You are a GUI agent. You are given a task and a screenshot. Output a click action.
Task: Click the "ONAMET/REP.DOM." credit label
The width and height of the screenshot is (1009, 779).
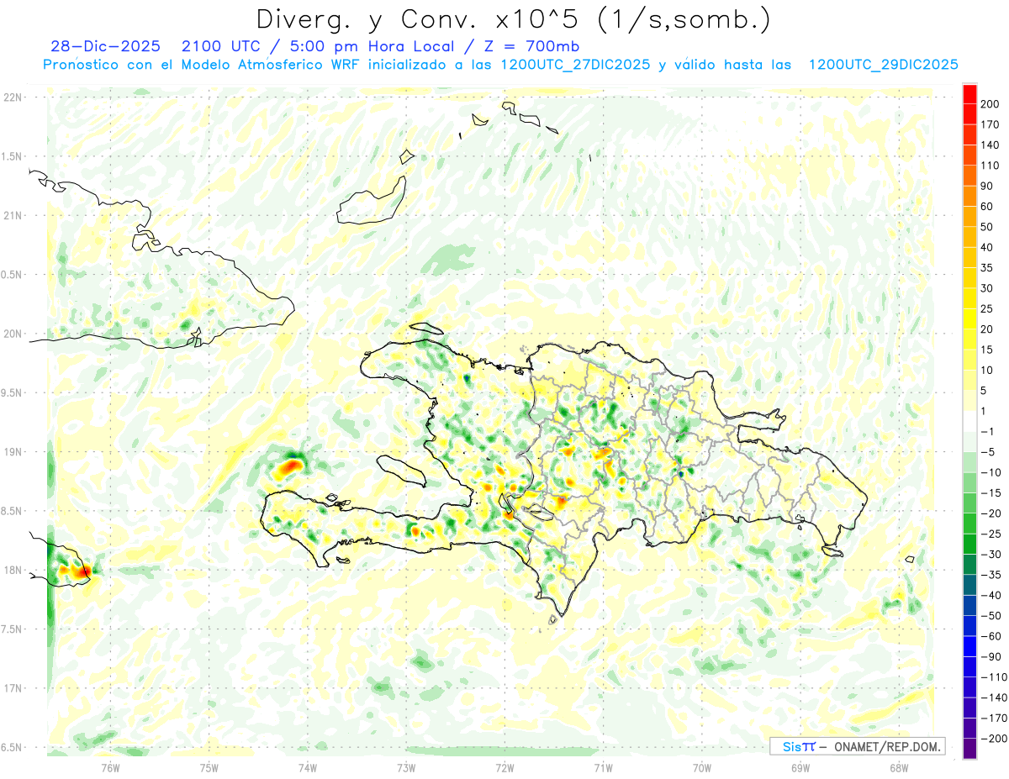coord(888,746)
